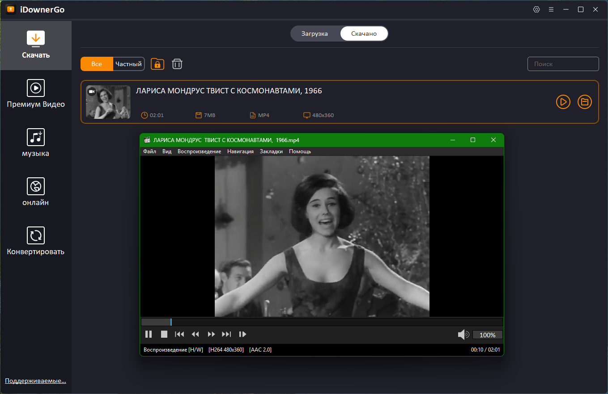Switch to the Загрузка tab

click(x=315, y=34)
